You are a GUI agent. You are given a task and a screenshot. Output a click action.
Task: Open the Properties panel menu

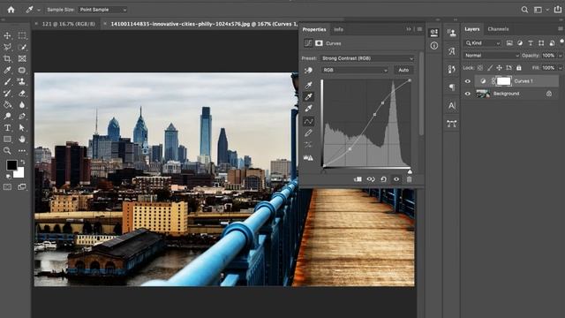[x=419, y=29]
